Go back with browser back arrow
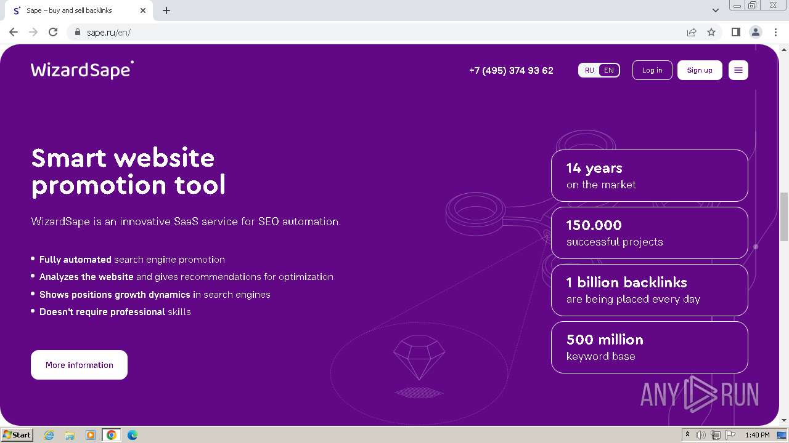 click(14, 32)
